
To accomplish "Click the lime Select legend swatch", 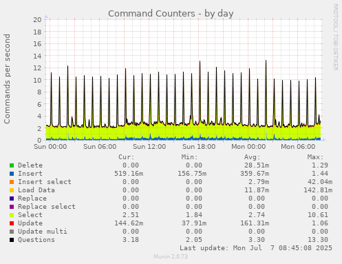I will click(12, 215).
